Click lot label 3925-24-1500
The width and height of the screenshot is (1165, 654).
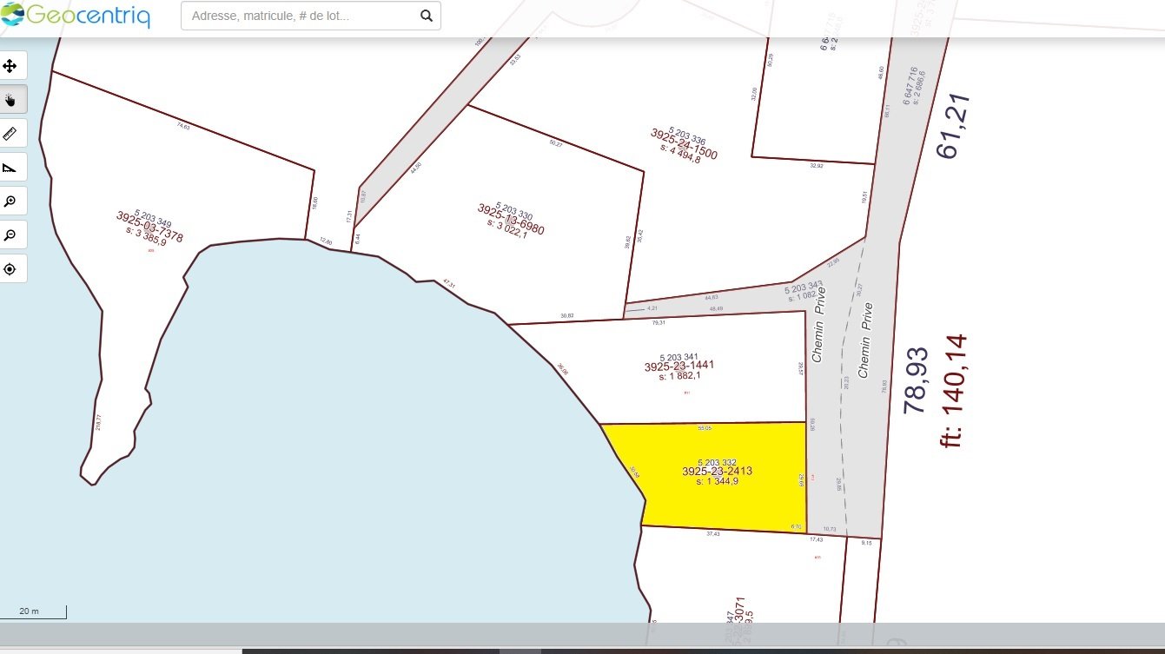point(684,143)
